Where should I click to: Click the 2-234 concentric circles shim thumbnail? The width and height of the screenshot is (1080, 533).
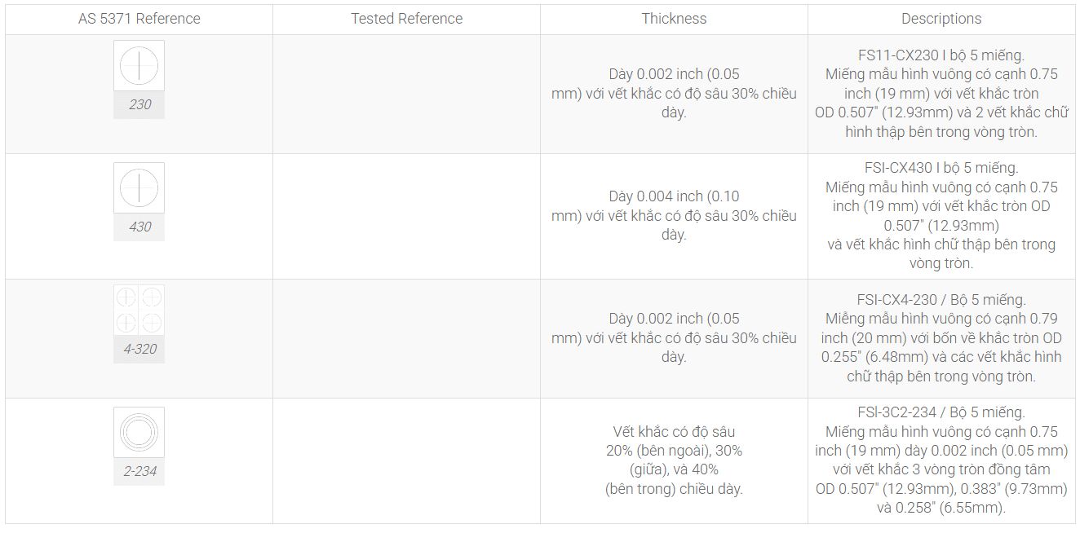139,432
